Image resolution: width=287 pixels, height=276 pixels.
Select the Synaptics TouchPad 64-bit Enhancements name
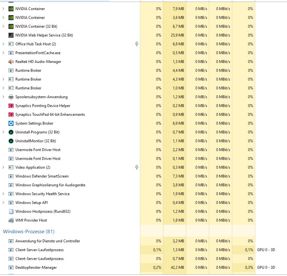[x=50, y=115]
